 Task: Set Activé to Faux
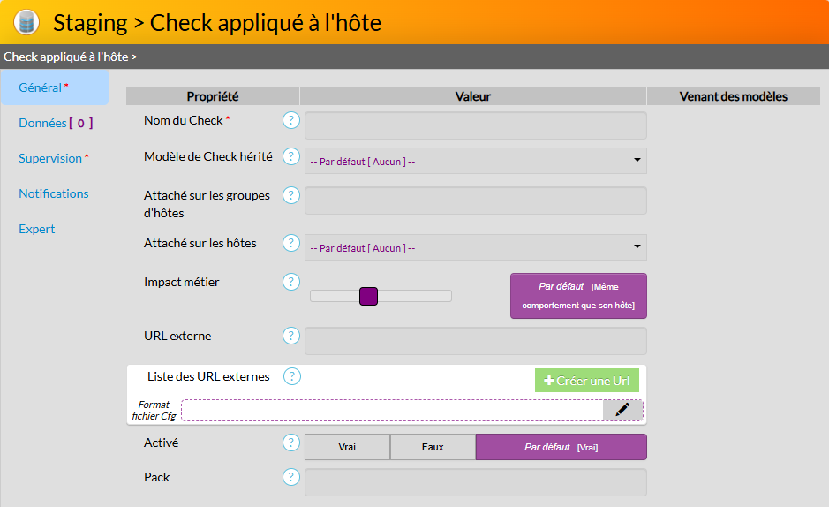433,447
